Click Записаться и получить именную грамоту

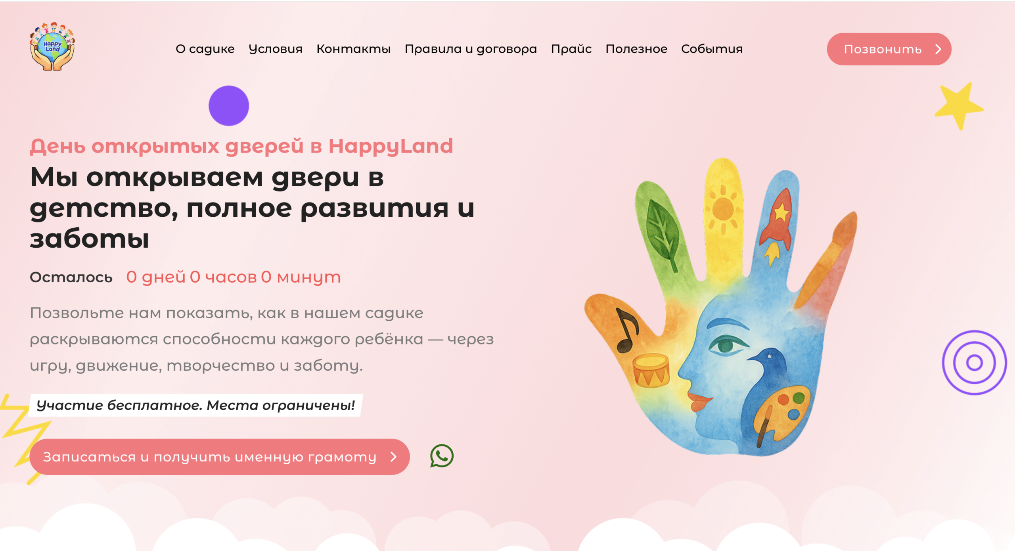tap(219, 457)
